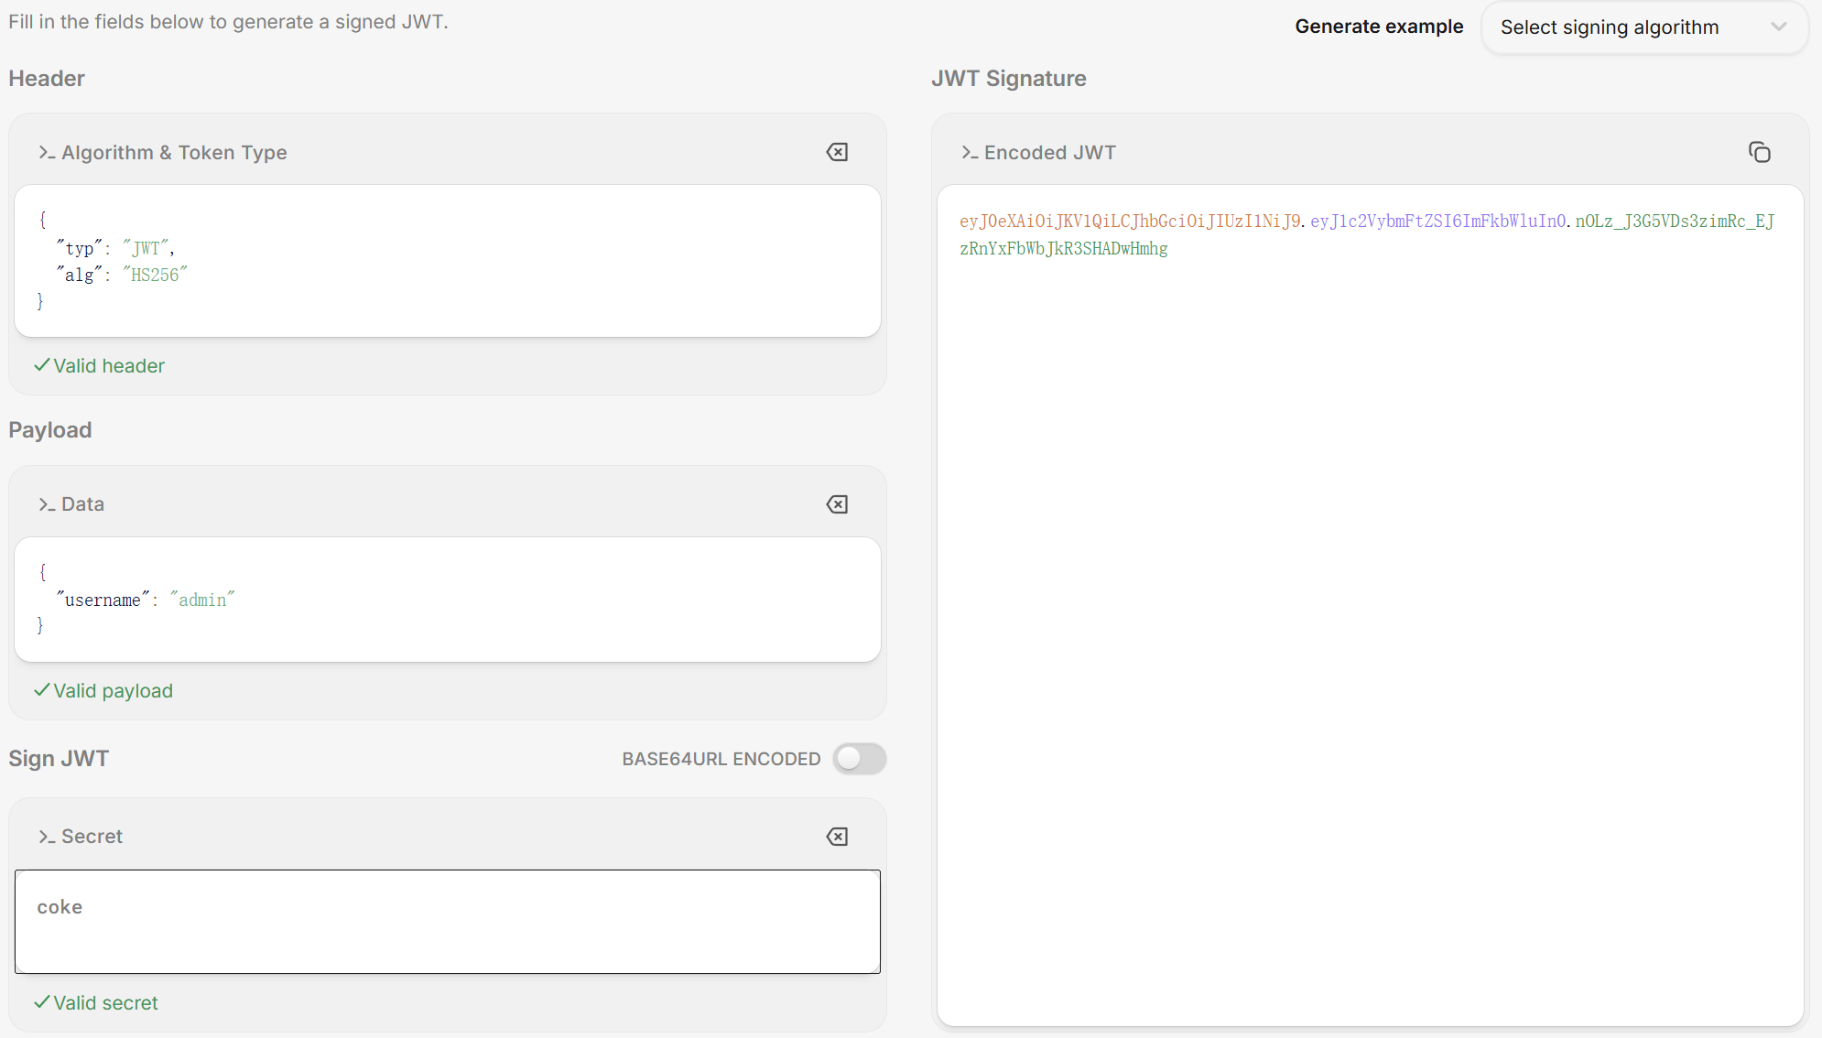Click prompt icon beside Algorithm & Token Type
This screenshot has height=1038, width=1822.
pyautogui.click(x=47, y=153)
